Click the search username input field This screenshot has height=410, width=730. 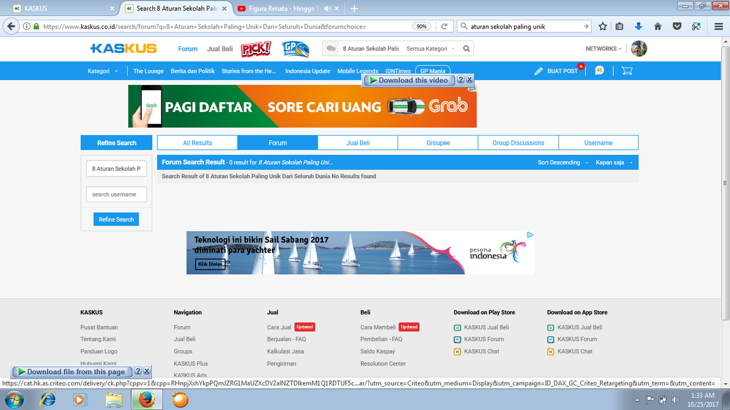click(116, 194)
